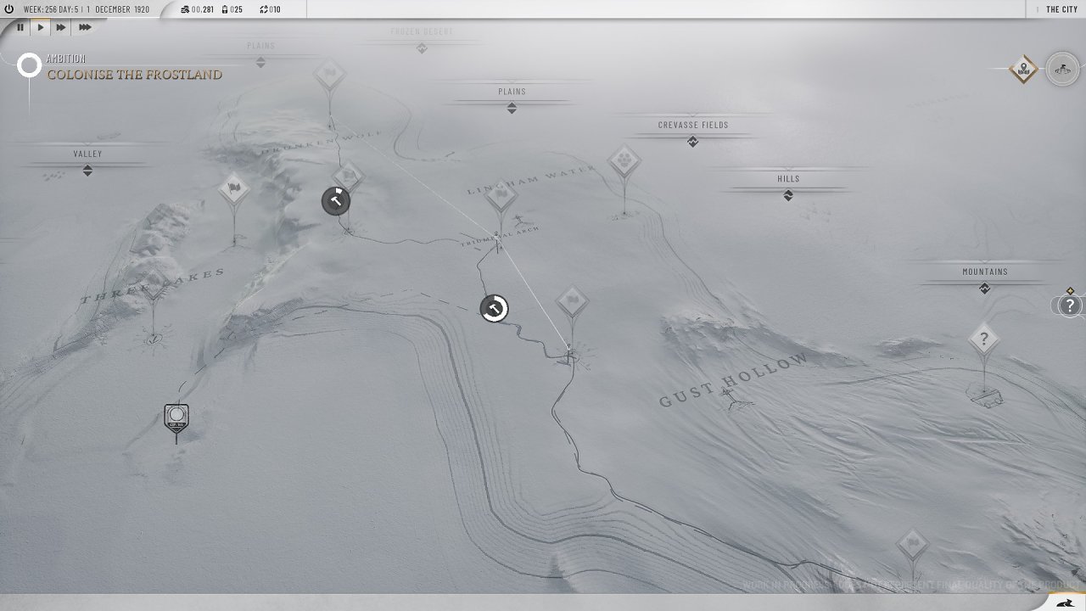
Task: Click the Ambition ring icon
Action: tap(30, 65)
